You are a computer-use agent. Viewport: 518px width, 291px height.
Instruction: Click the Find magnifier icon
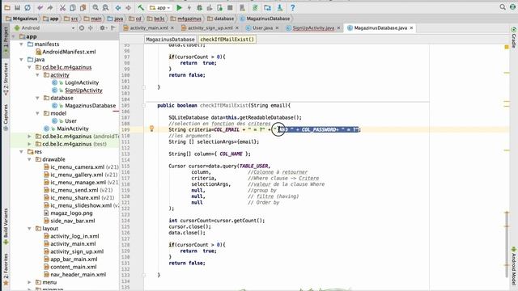click(96, 7)
